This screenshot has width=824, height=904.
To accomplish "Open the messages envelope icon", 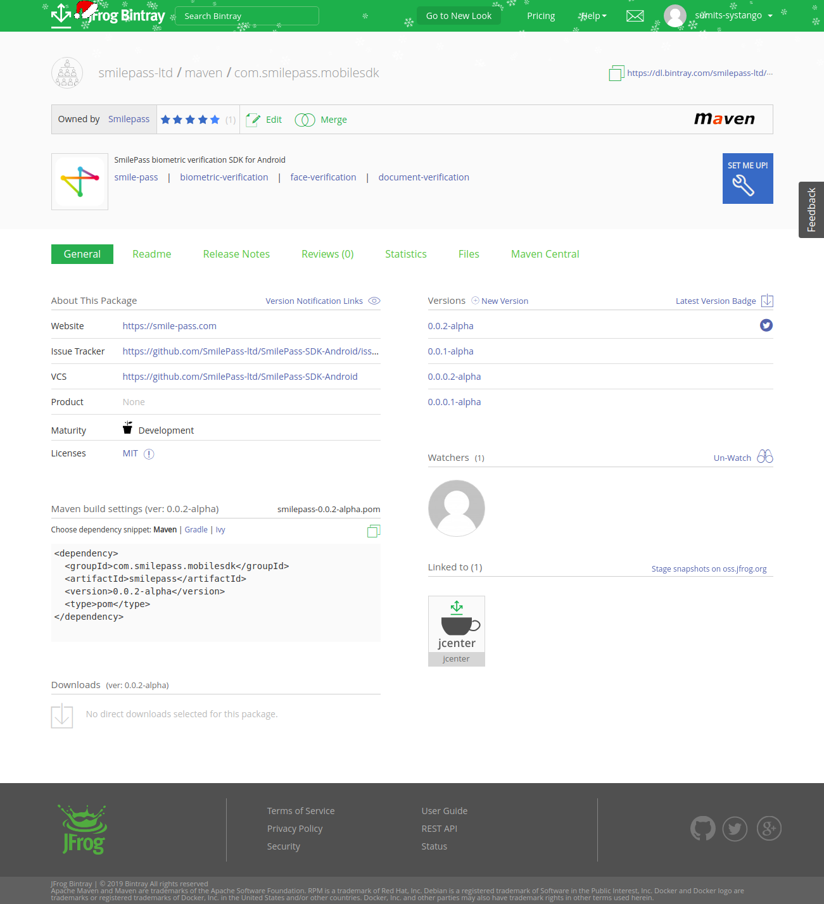I will click(x=635, y=16).
